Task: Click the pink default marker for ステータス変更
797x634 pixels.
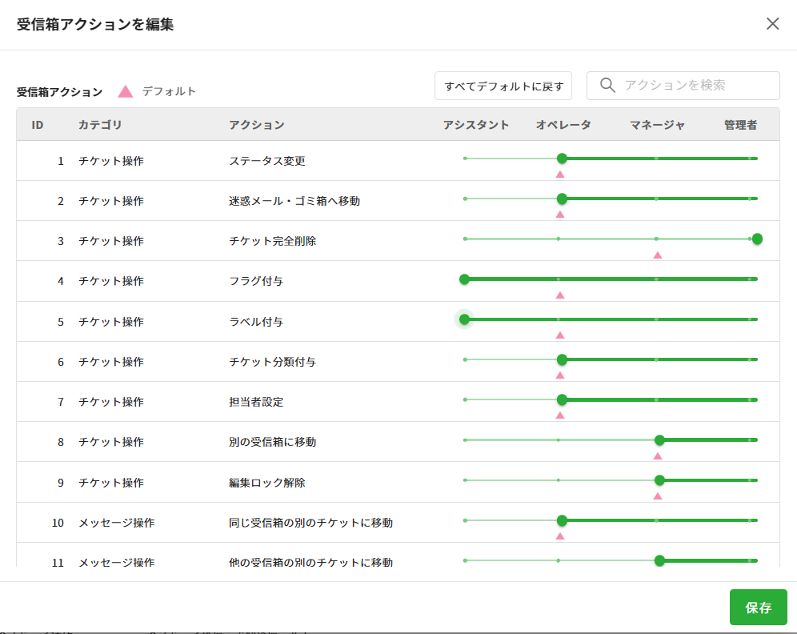Action: click(560, 174)
